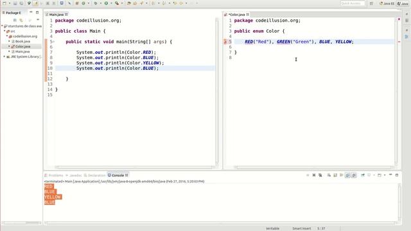Screen dimensions: 411x231
Task: Click Remove All Terminated Launches icon
Action: 320,175
